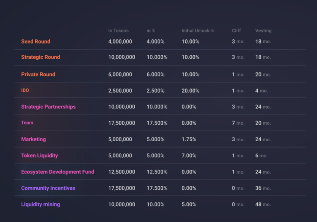Click the 4,000,000 token amount for Seed Round
Image resolution: width=317 pixels, height=222 pixels.
click(x=120, y=41)
